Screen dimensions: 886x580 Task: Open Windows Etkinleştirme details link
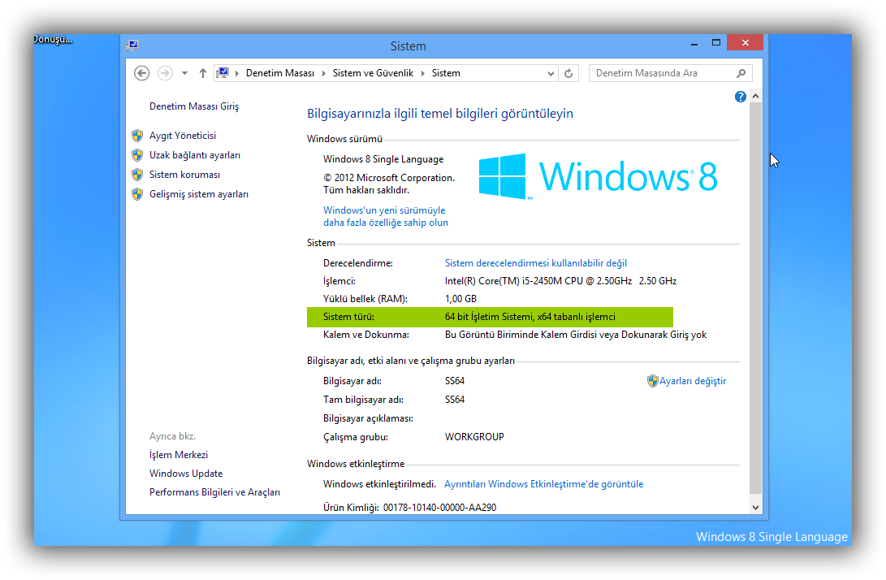[543, 484]
